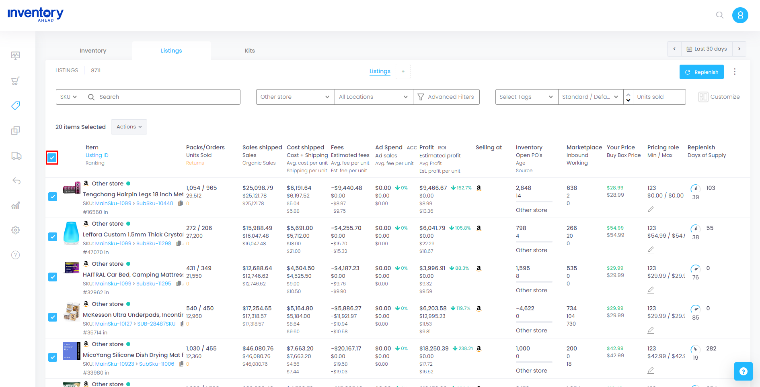760x387 pixels.
Task: Open the delivery truck shipments icon
Action: click(x=16, y=156)
